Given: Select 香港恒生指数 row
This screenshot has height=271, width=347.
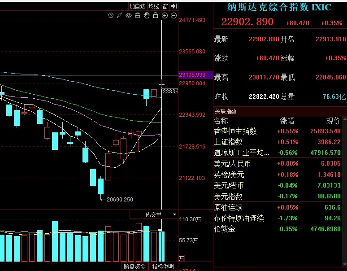Looking at the screenshot, I should [x=278, y=131].
